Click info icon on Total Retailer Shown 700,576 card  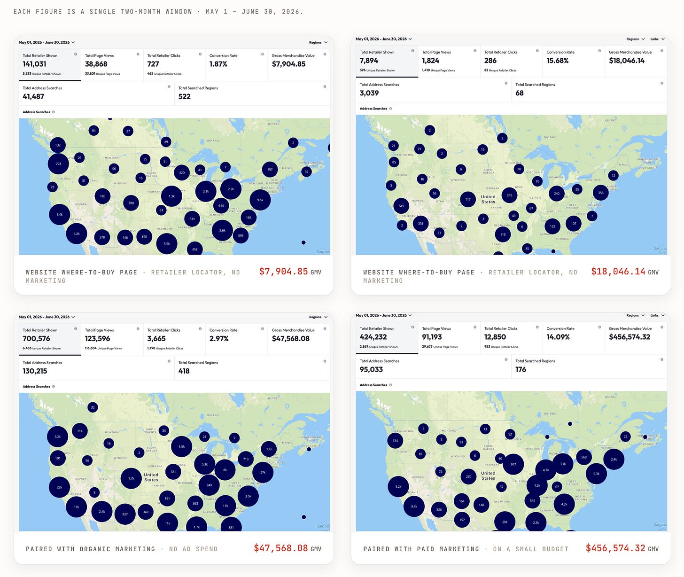(x=76, y=328)
